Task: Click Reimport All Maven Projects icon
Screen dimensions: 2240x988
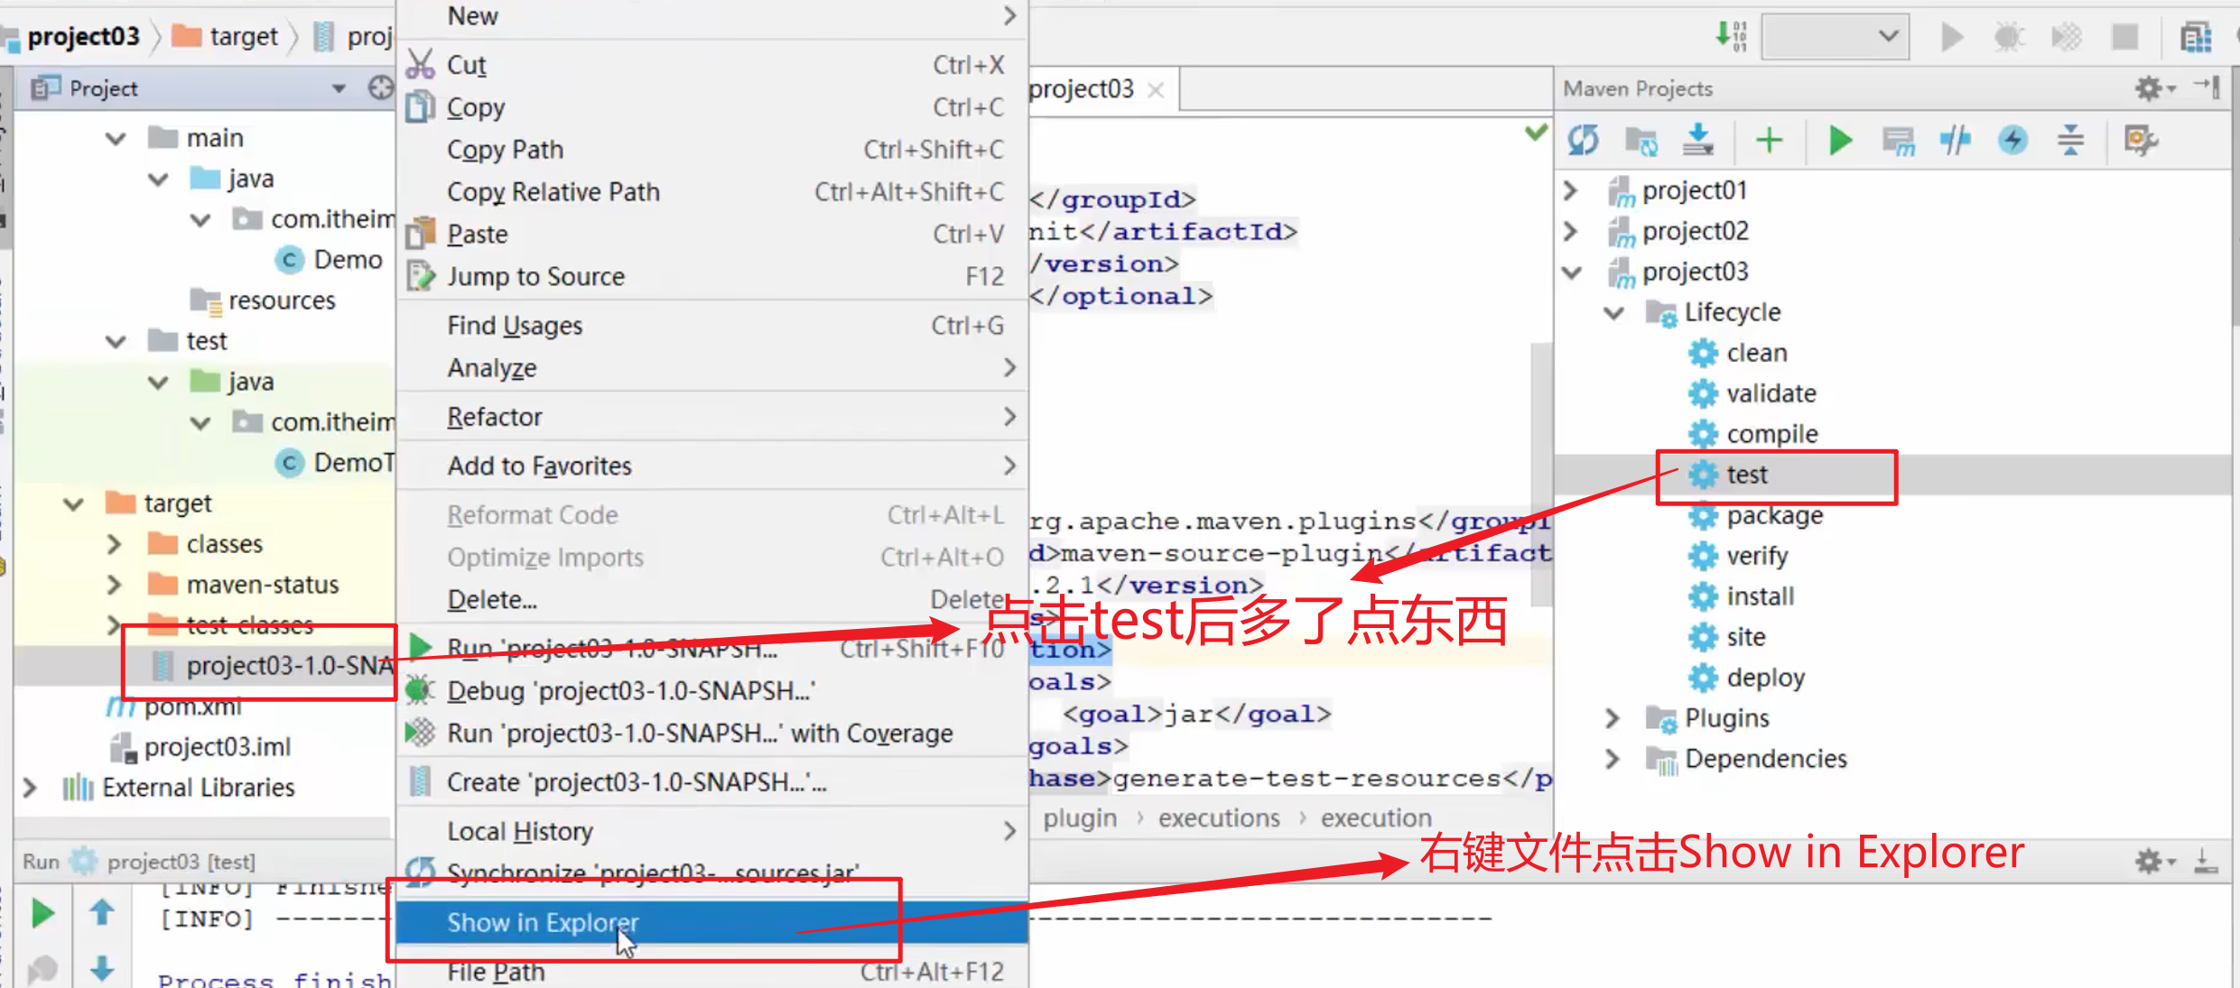Action: click(x=1583, y=140)
